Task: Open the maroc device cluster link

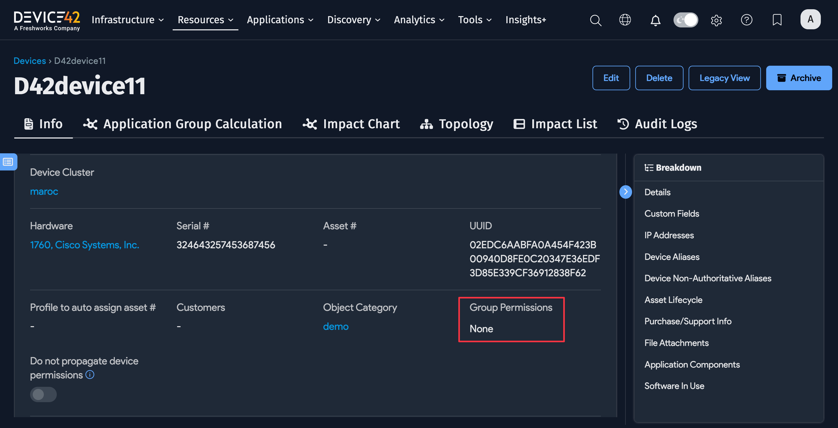Action: (44, 192)
